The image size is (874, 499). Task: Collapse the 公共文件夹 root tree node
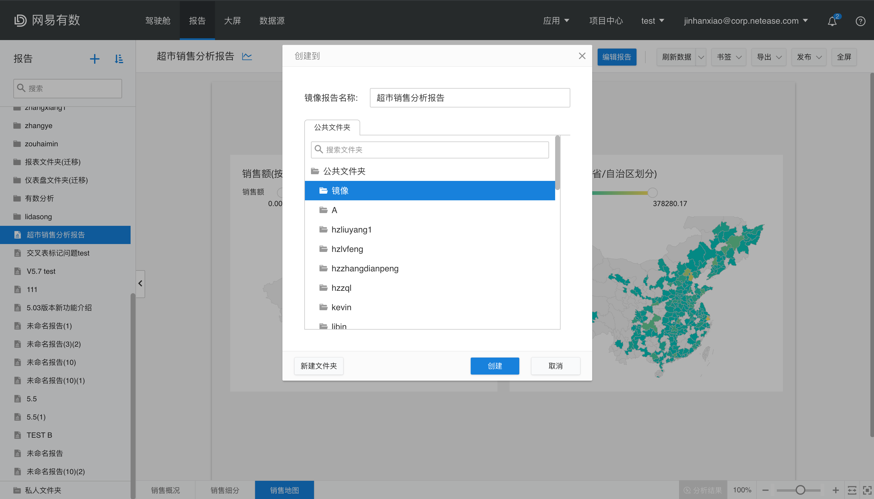coord(315,171)
